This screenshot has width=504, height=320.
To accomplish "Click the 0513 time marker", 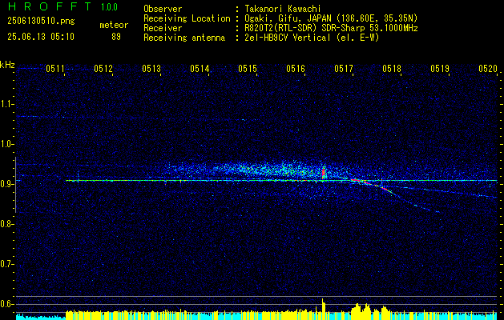I will coord(151,68).
